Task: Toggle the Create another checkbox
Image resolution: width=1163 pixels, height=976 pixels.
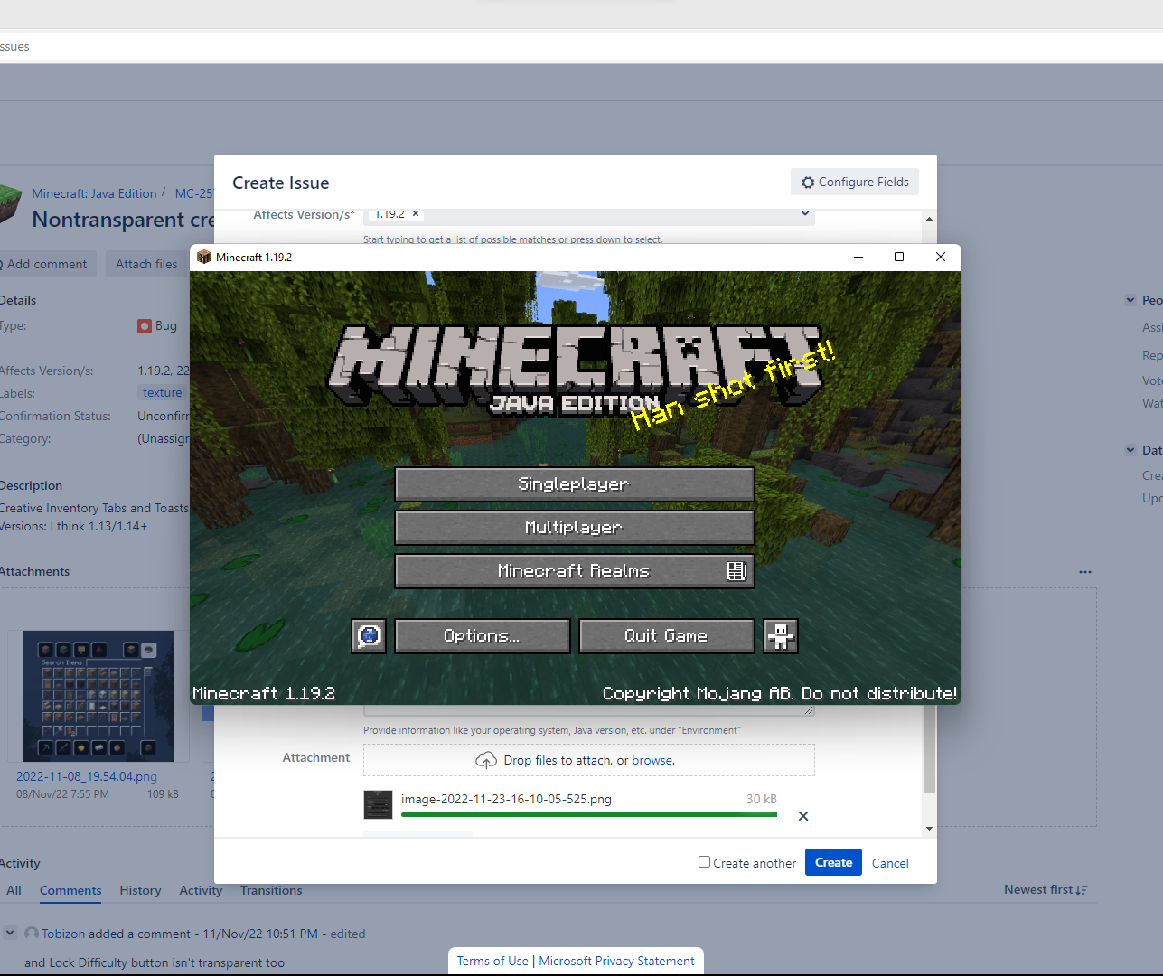Action: pyautogui.click(x=704, y=862)
